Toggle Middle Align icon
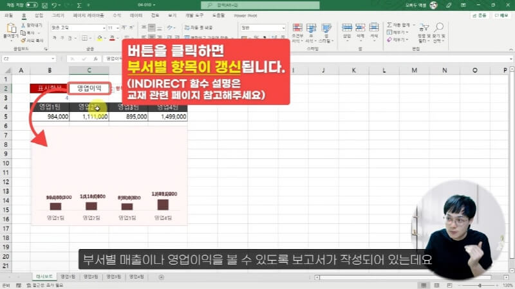Screen dimensions: 515x289 pos(152,28)
